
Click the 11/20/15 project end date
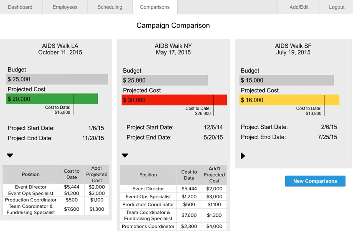tap(93, 138)
